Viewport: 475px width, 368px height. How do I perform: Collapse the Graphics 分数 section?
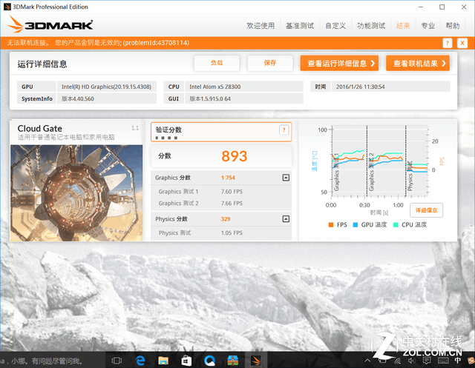pos(286,178)
